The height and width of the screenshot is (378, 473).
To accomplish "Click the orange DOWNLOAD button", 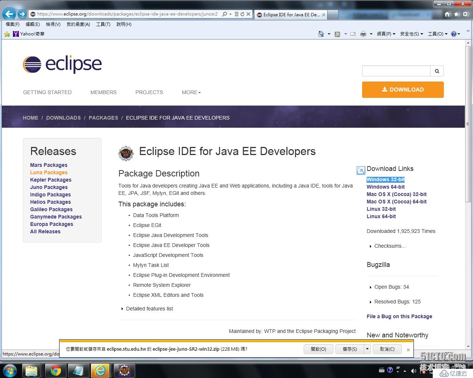I will [403, 90].
